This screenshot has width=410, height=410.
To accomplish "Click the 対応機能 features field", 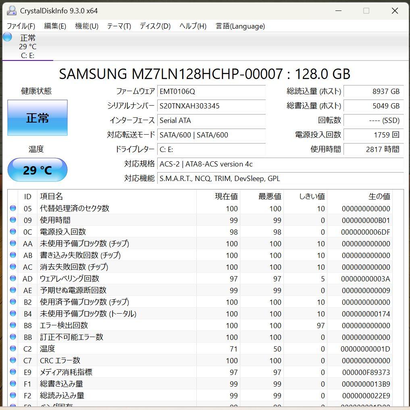I will click(281, 178).
